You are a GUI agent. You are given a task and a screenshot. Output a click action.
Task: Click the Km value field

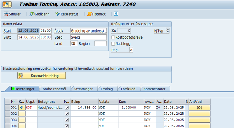click(124, 31)
